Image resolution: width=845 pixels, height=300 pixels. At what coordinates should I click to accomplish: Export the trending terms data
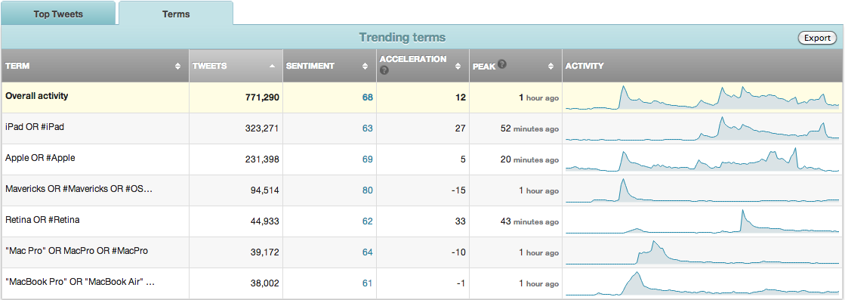click(817, 38)
